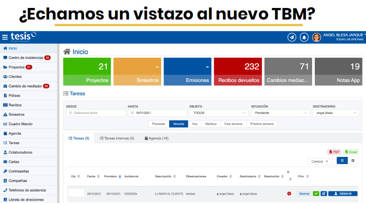Click the blue 9999446 client button
Viewport: 366px width, 203px height.
pos(343,194)
